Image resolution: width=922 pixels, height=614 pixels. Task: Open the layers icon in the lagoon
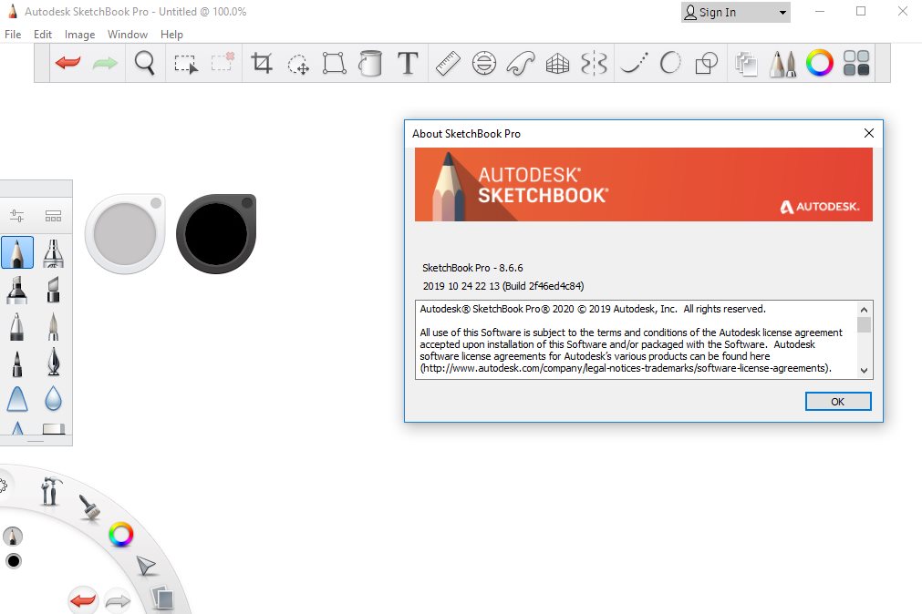tap(162, 598)
